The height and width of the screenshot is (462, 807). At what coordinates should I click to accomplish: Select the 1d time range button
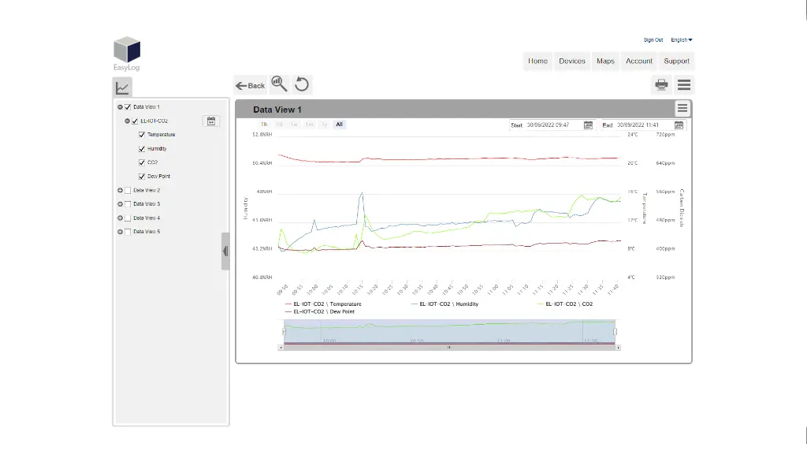[x=279, y=125]
